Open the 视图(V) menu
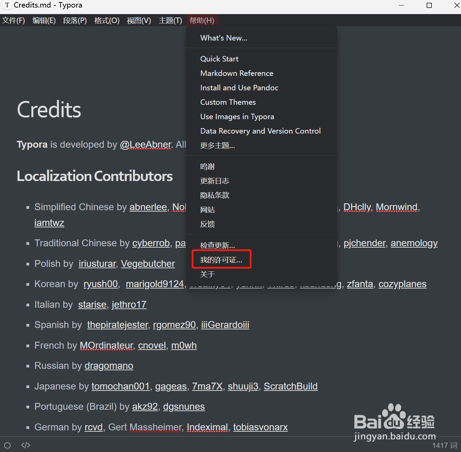This screenshot has width=461, height=452. (139, 21)
